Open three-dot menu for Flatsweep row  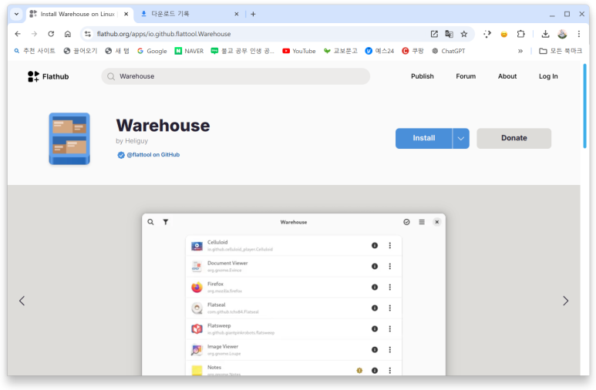389,329
